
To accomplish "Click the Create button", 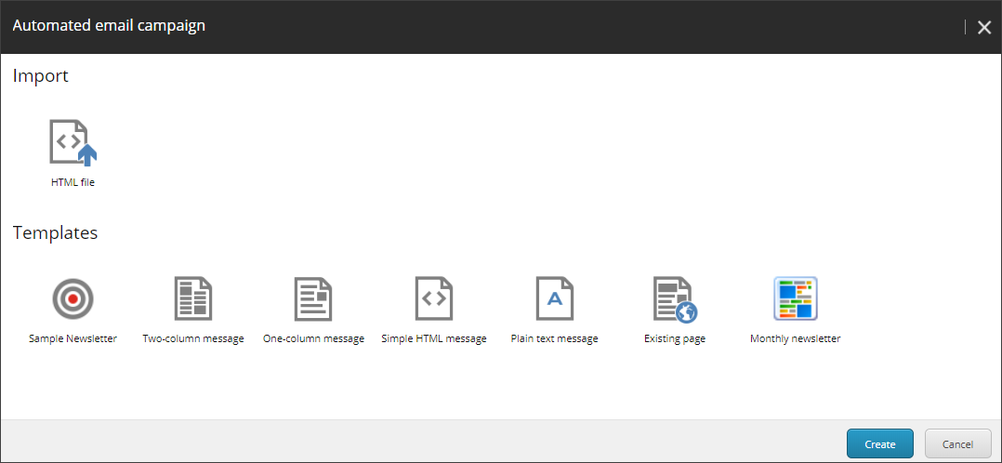I will tap(880, 443).
